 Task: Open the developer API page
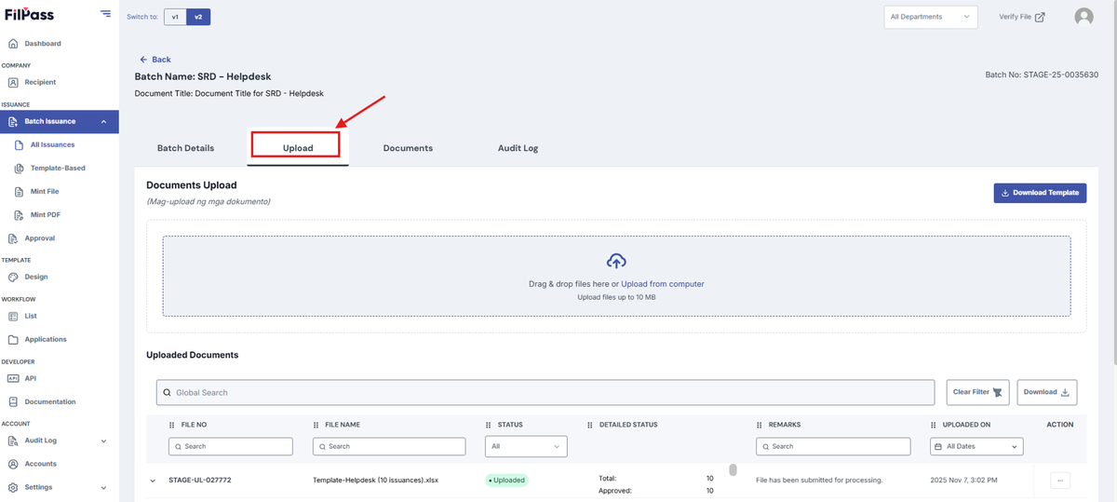(31, 378)
